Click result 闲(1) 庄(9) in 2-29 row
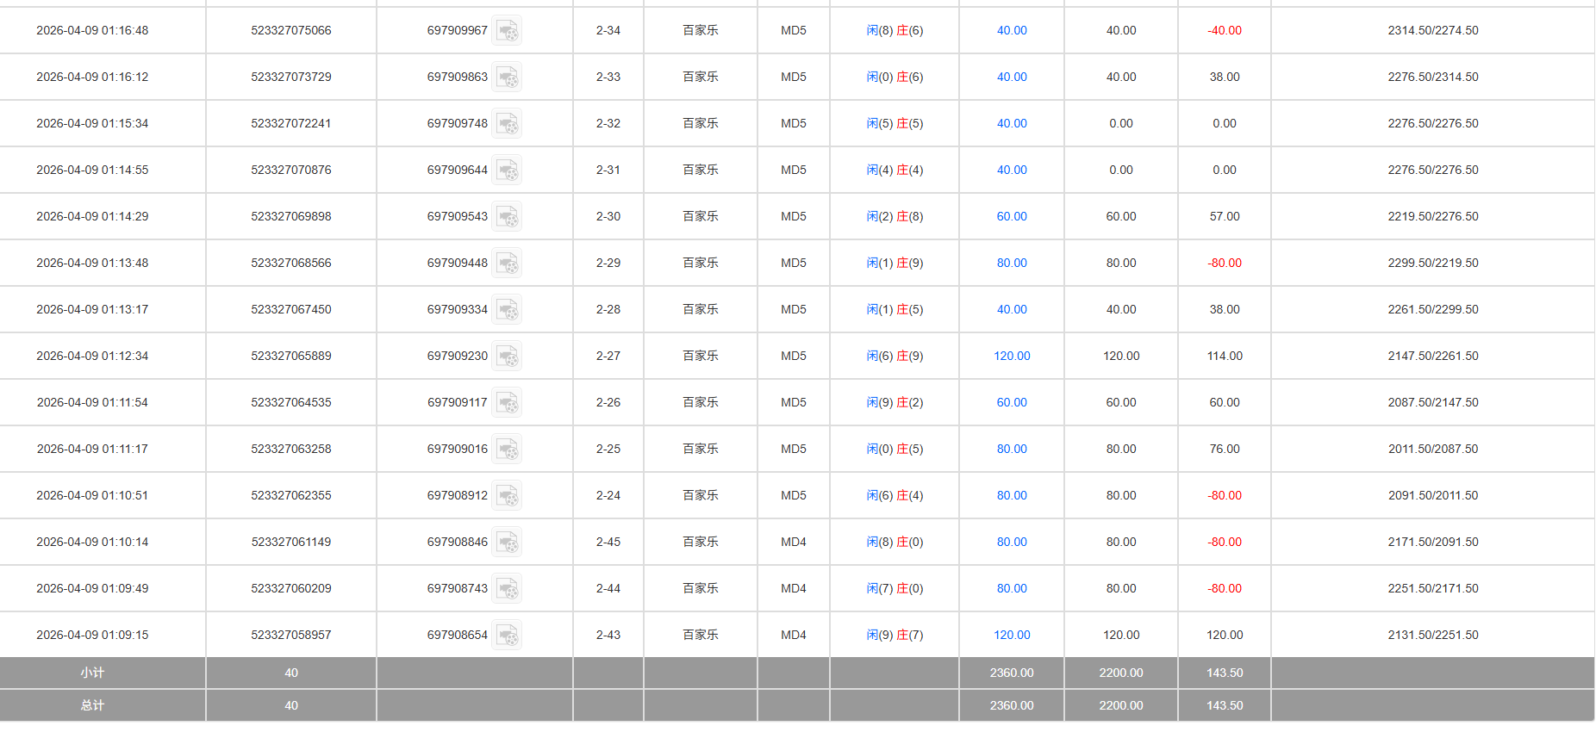This screenshot has height=732, width=1596. 895,264
